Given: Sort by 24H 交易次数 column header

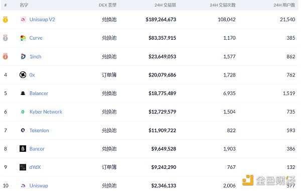Looking at the screenshot, I should pyautogui.click(x=223, y=5).
